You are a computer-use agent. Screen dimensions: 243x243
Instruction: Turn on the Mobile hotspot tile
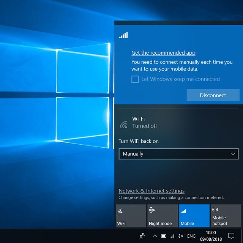point(226,216)
